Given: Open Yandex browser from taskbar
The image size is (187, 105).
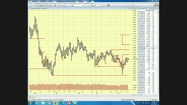Looking at the screenshot, I should point(69,103).
